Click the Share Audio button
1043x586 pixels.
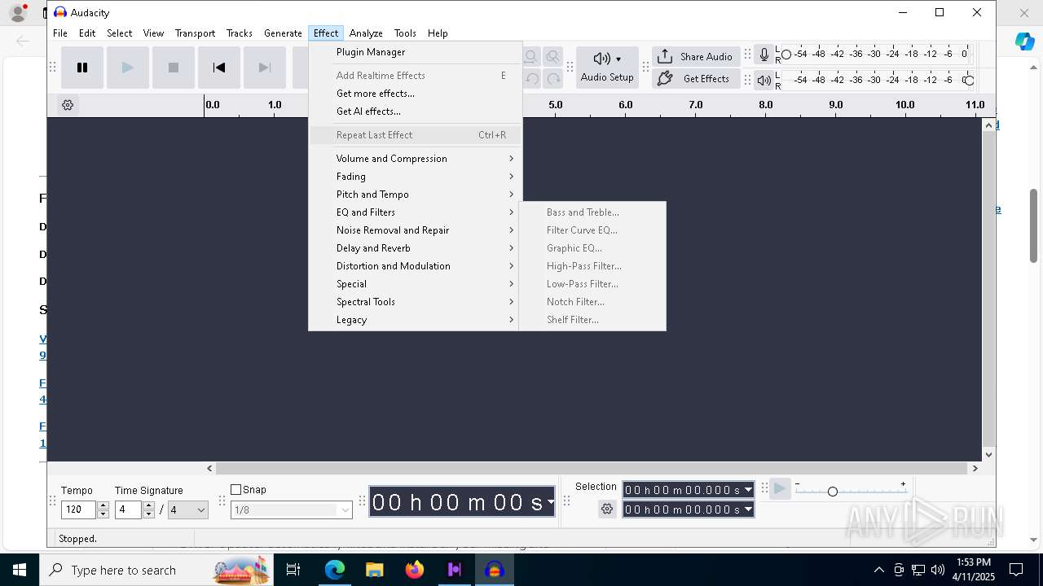tap(696, 56)
